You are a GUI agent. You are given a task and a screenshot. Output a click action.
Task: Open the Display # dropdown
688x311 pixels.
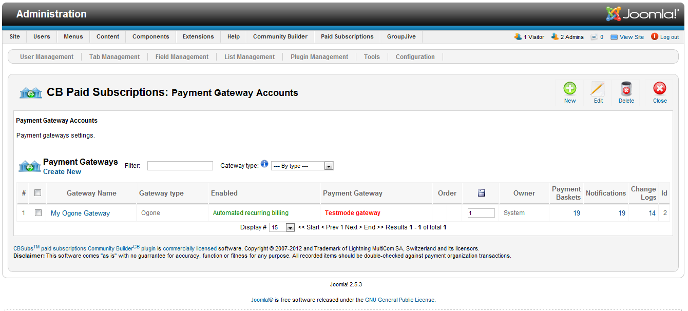pyautogui.click(x=282, y=227)
